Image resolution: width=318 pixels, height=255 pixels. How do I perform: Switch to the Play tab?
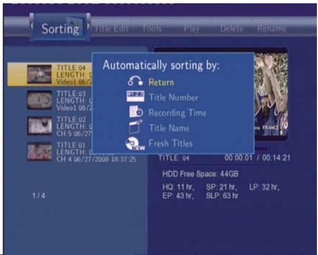(x=192, y=29)
